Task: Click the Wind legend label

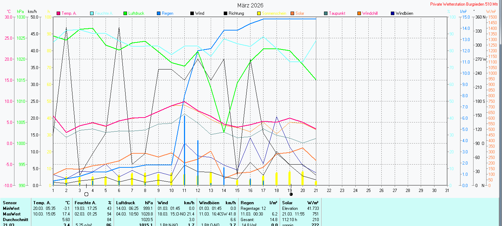Action: (x=200, y=13)
